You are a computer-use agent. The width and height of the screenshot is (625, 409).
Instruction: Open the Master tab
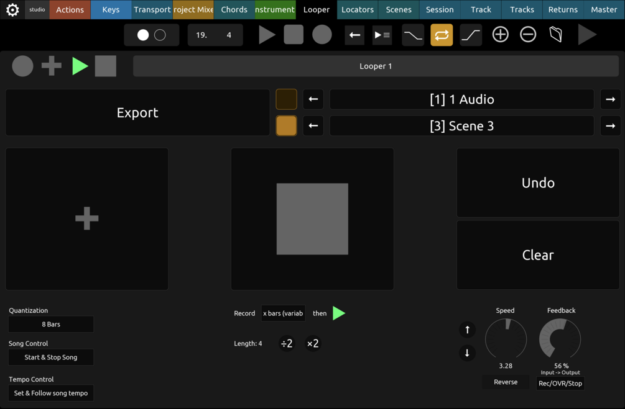tap(604, 9)
